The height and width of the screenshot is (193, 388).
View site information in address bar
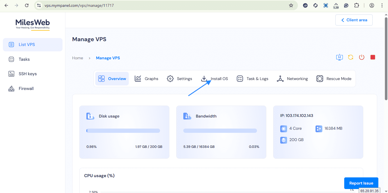(x=39, y=5)
